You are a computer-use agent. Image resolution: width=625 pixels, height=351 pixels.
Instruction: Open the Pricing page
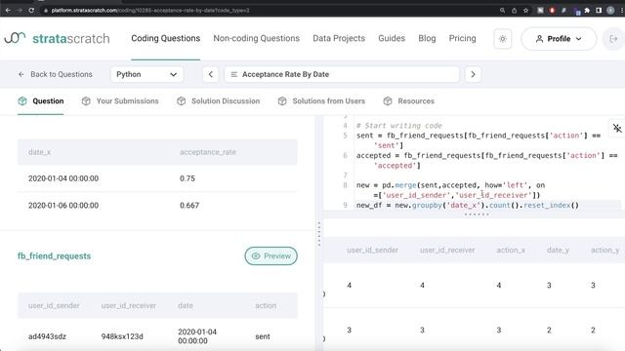pos(462,38)
